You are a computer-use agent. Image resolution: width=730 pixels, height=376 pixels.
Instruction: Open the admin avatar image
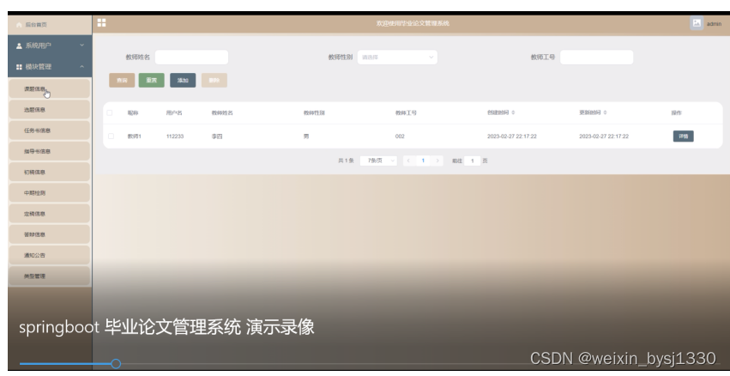click(x=697, y=23)
